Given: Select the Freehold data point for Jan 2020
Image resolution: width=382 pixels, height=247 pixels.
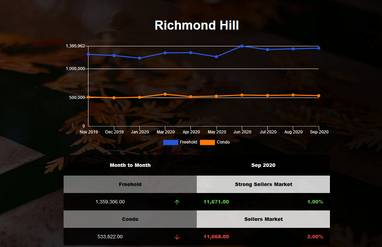Looking at the screenshot, I should (139, 58).
